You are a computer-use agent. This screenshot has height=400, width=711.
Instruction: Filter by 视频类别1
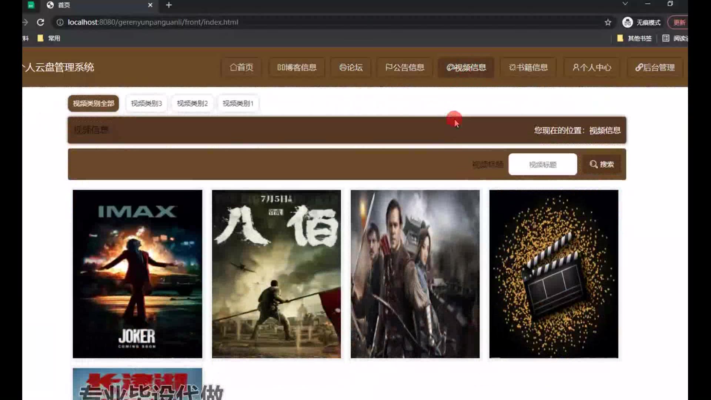click(238, 103)
